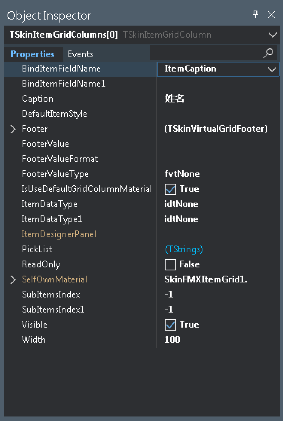Click the property search input field

[x=205, y=53]
